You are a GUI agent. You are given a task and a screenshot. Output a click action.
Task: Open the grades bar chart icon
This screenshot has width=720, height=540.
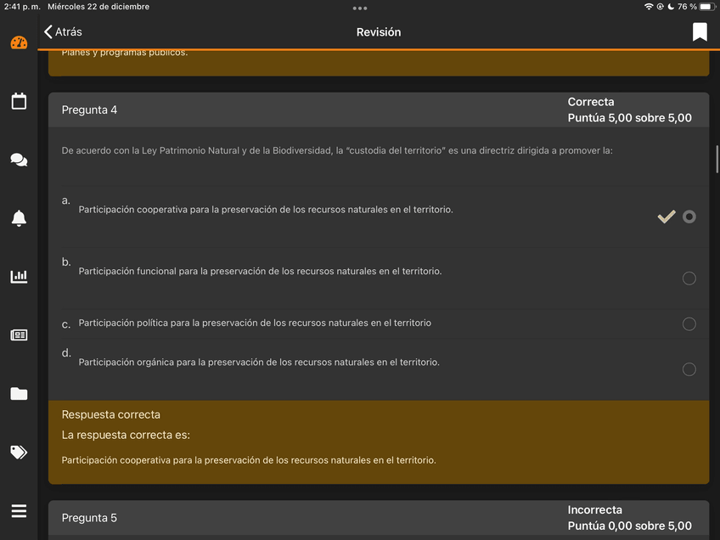click(19, 277)
